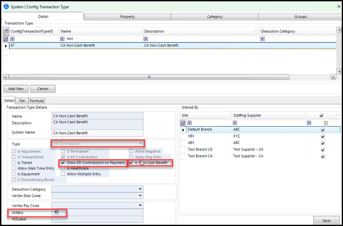Open the column chooser icon in Transaction Type grid
Image resolution: width=343 pixels, height=226 pixels.
[6, 31]
